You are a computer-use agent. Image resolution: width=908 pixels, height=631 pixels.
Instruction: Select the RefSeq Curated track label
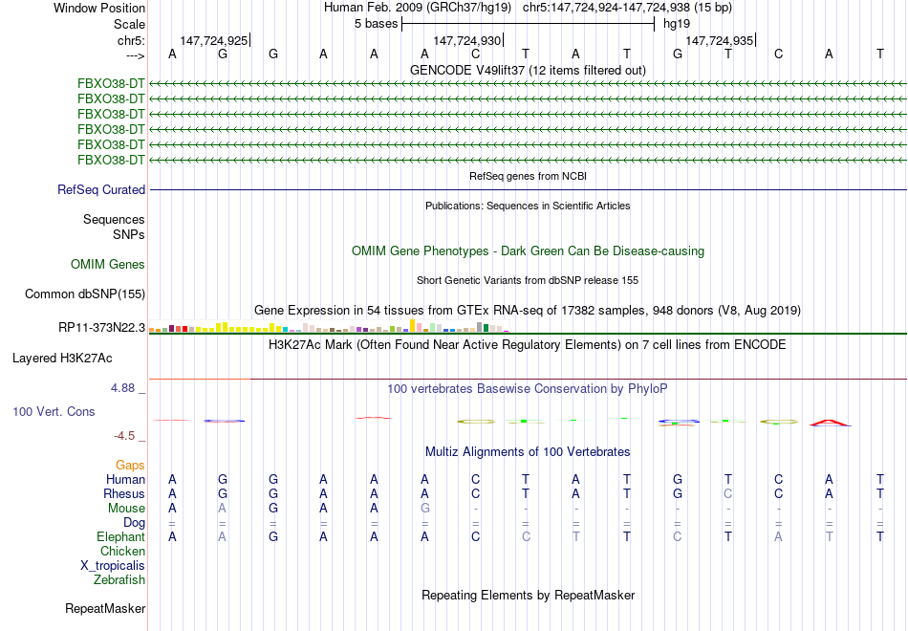[101, 189]
